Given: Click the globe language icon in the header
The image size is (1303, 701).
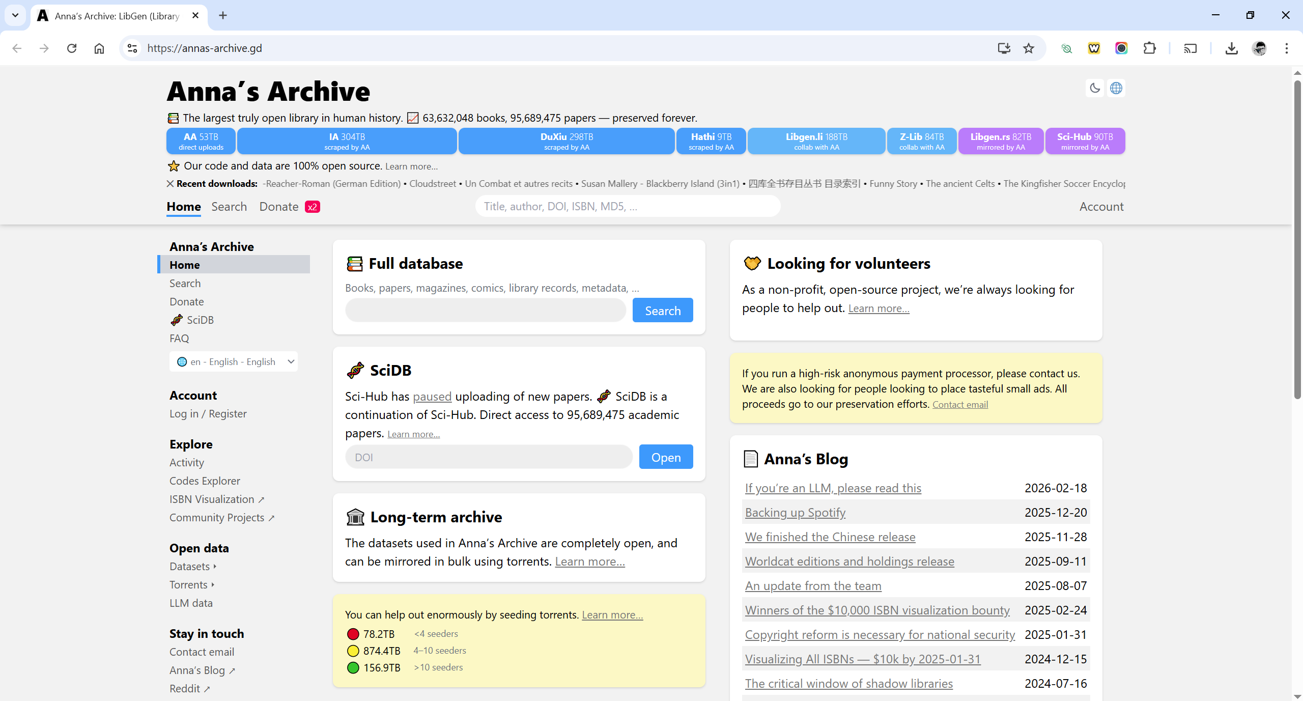Looking at the screenshot, I should point(1116,88).
